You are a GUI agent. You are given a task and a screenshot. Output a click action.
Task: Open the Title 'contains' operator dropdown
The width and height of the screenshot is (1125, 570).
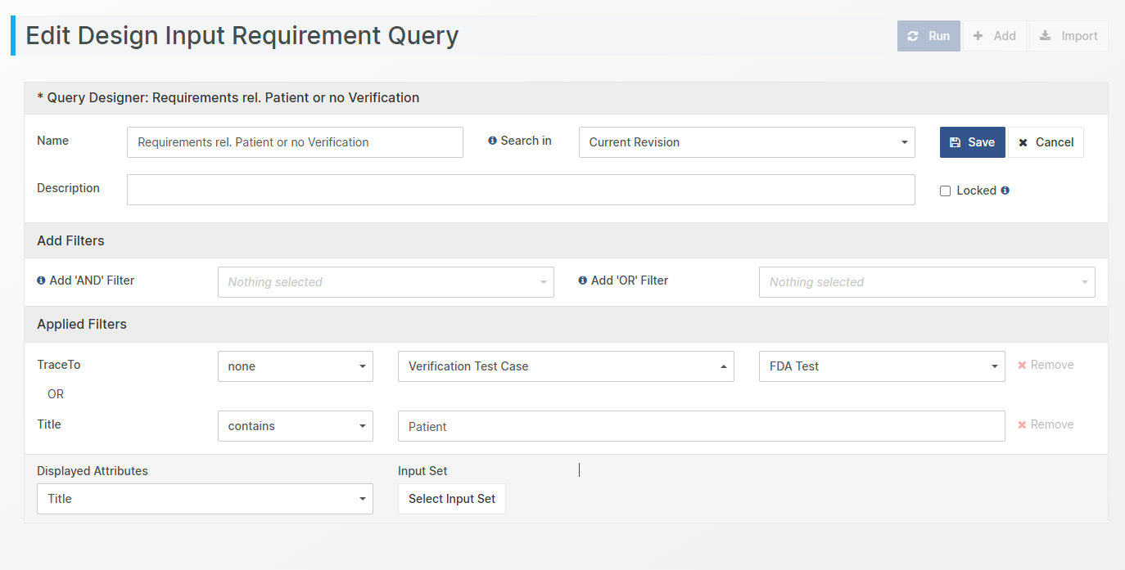pyautogui.click(x=296, y=426)
